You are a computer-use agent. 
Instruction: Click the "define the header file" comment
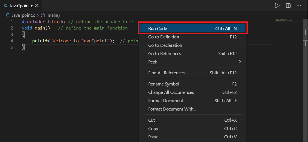point(101,21)
